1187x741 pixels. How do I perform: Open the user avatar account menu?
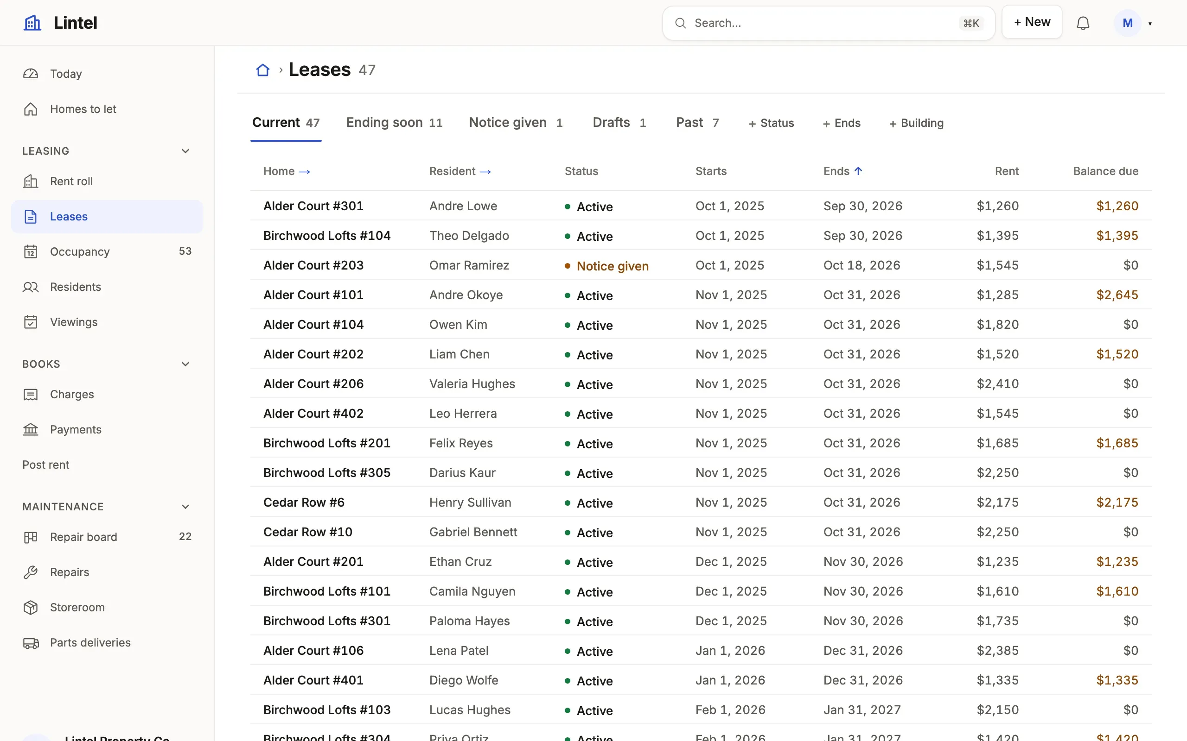(x=1133, y=23)
